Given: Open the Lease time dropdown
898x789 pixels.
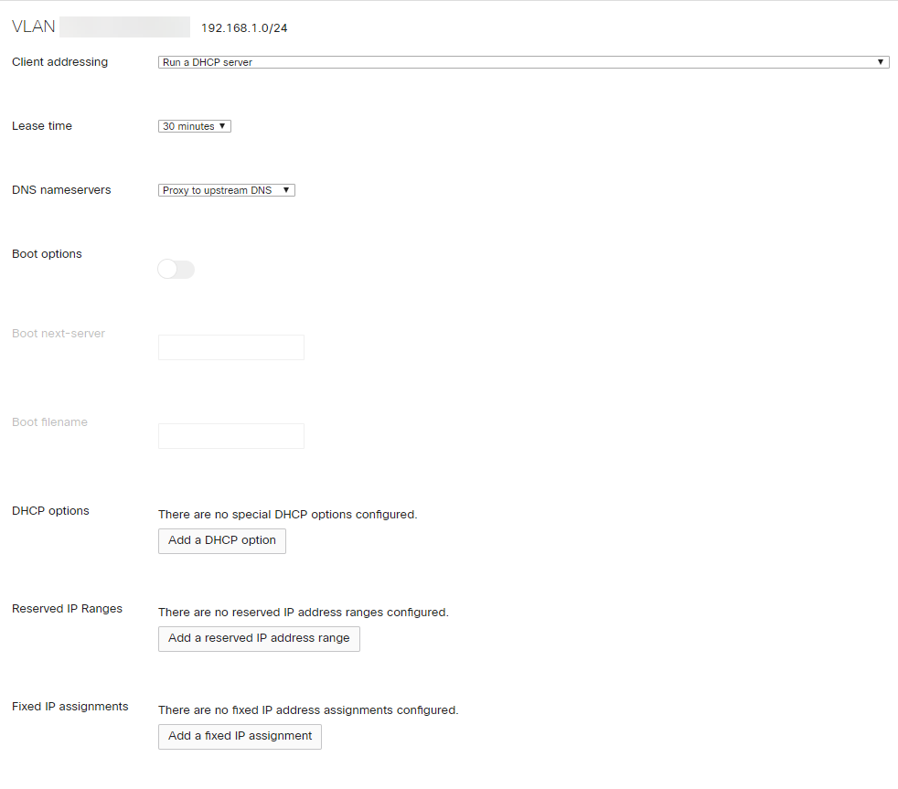Looking at the screenshot, I should tap(194, 126).
